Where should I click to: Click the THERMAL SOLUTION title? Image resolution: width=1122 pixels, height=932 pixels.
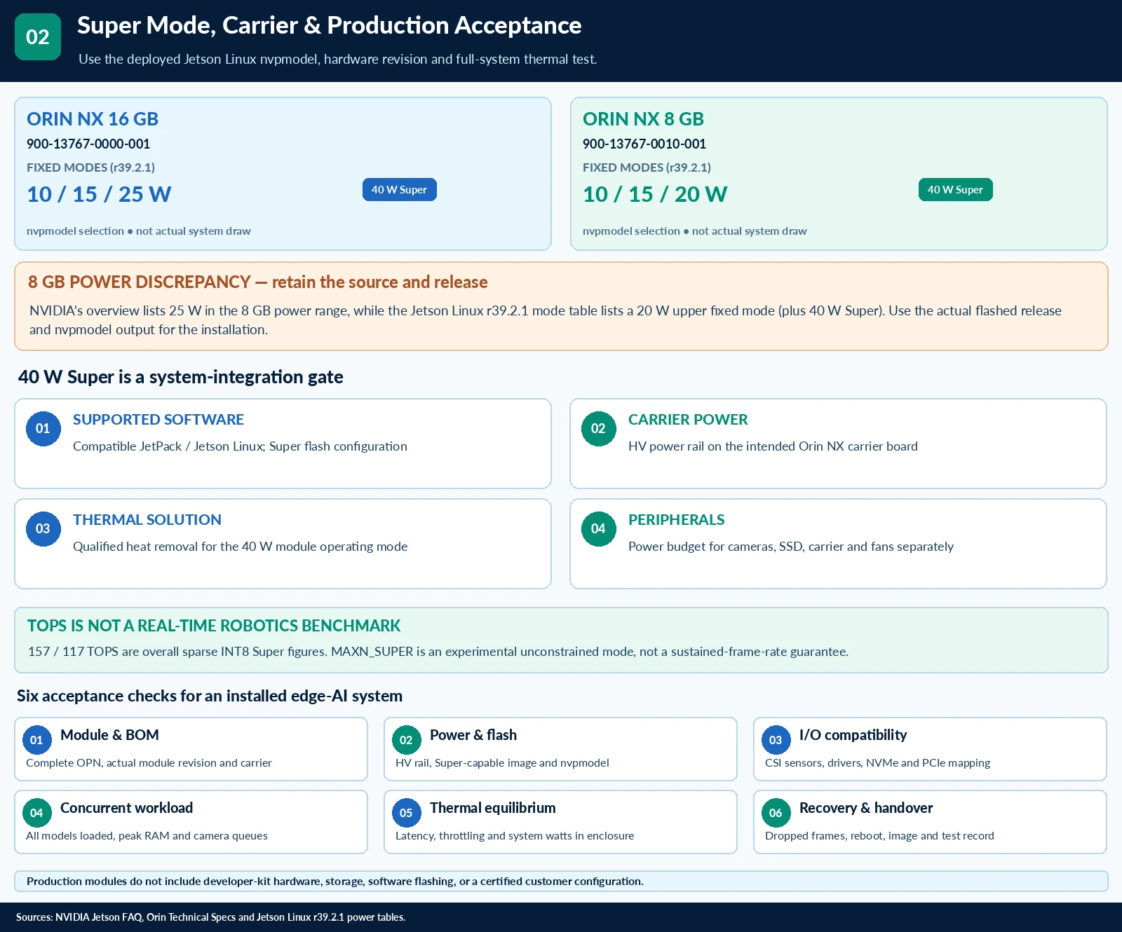click(x=147, y=520)
